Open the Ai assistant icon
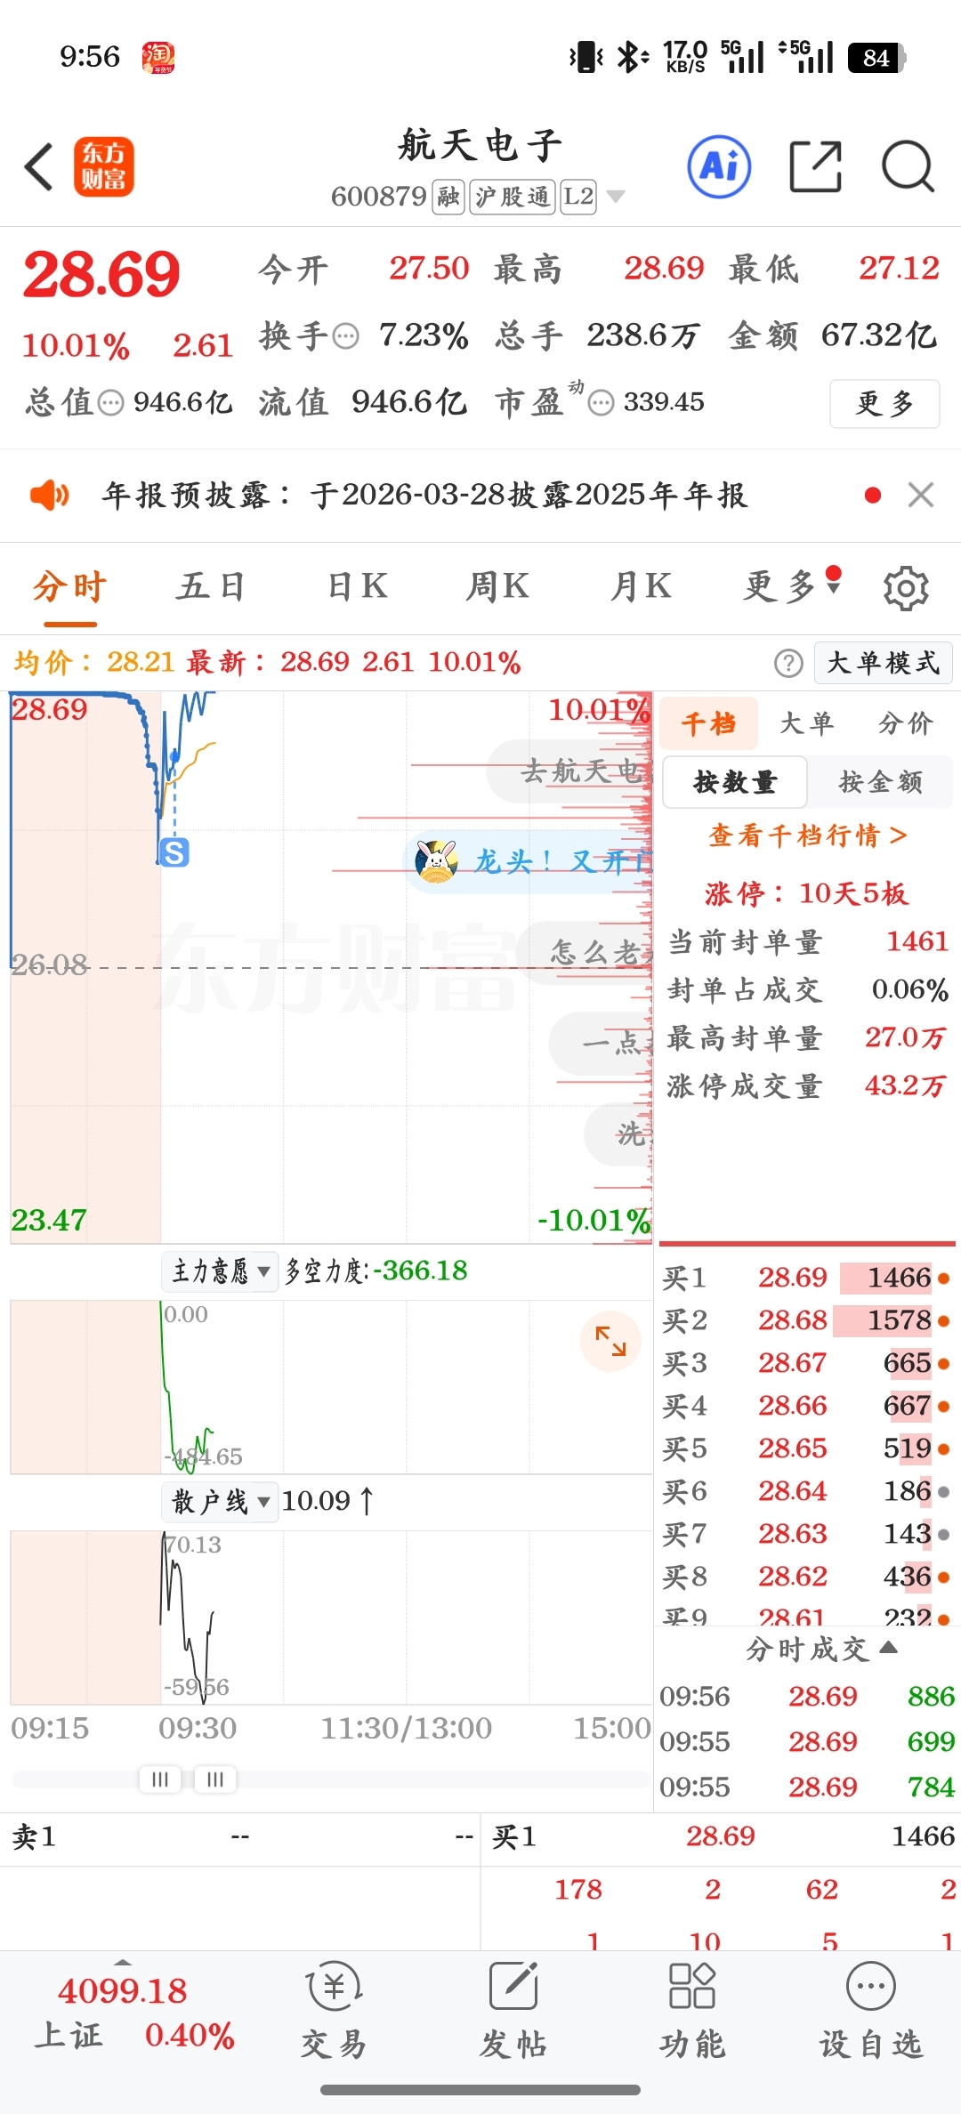 click(720, 166)
